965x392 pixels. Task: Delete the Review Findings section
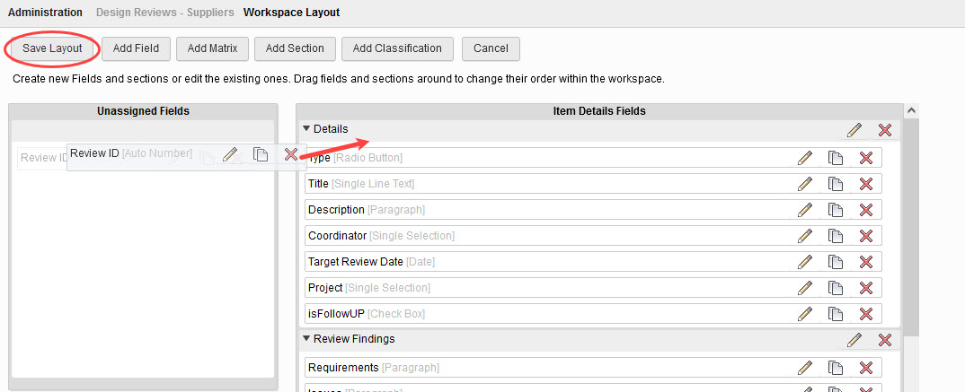[885, 340]
